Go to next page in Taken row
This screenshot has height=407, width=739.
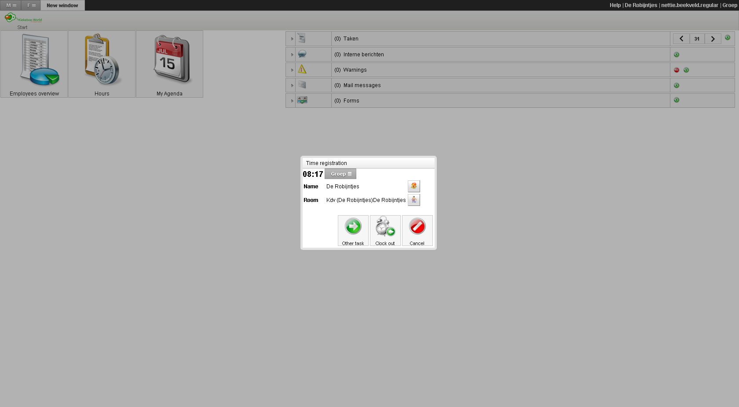(x=713, y=39)
